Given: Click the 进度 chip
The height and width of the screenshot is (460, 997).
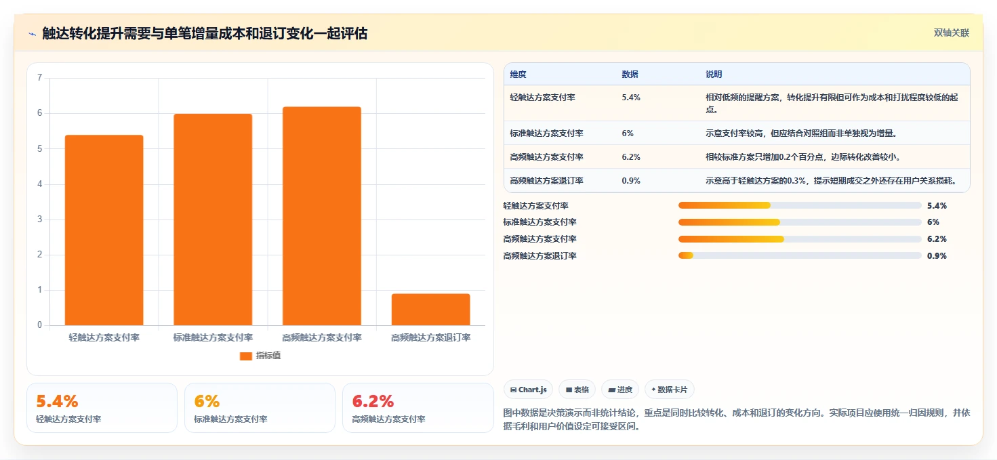Looking at the screenshot, I should coord(620,390).
